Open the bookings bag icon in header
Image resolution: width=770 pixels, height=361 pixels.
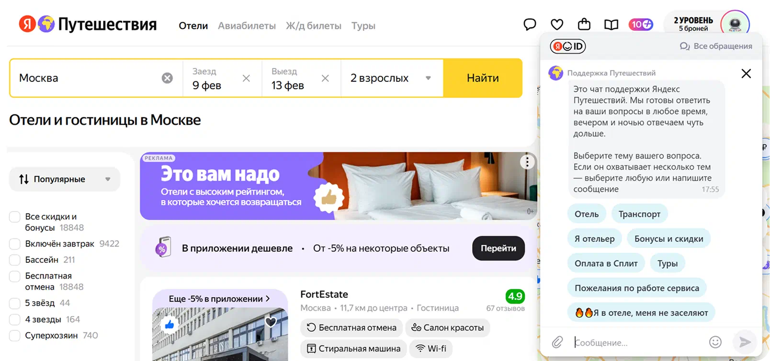click(584, 24)
